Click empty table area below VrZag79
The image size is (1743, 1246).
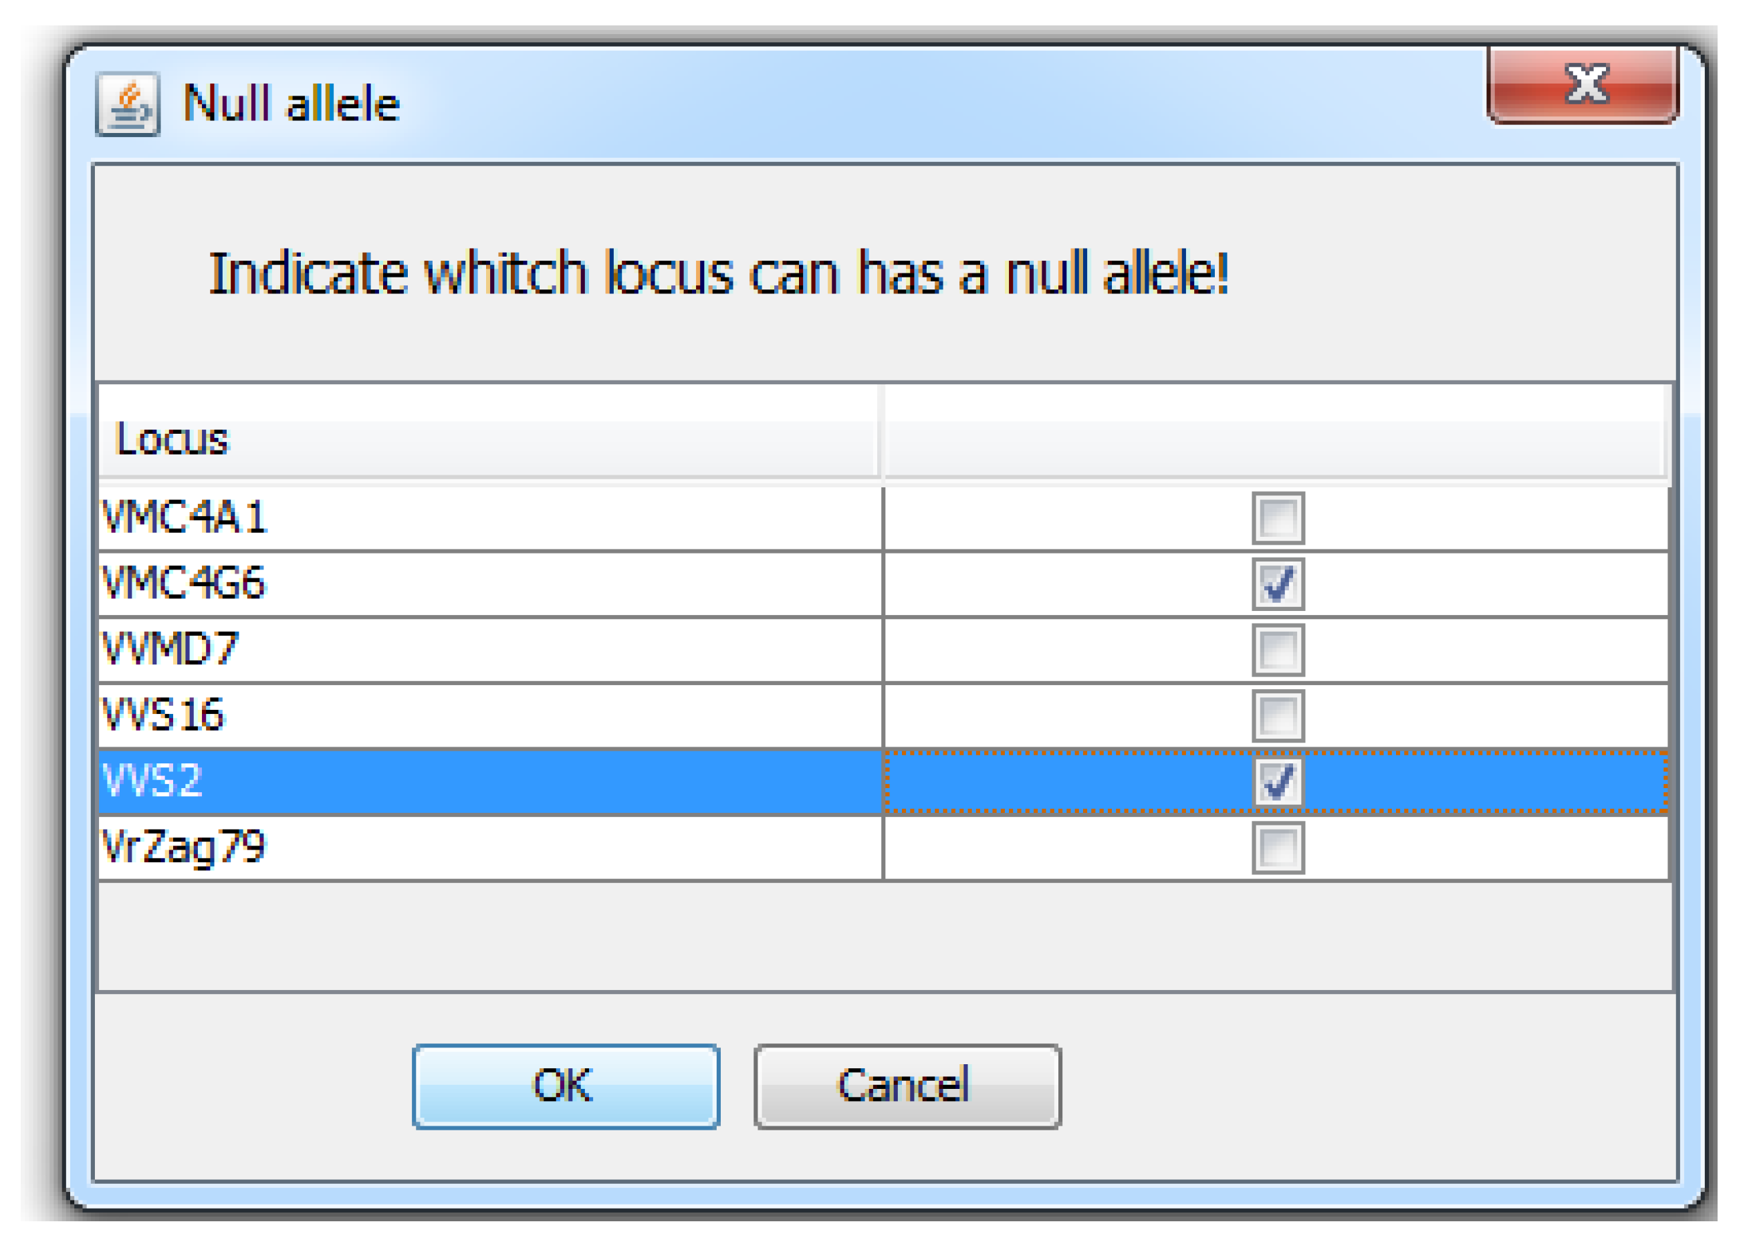click(883, 936)
